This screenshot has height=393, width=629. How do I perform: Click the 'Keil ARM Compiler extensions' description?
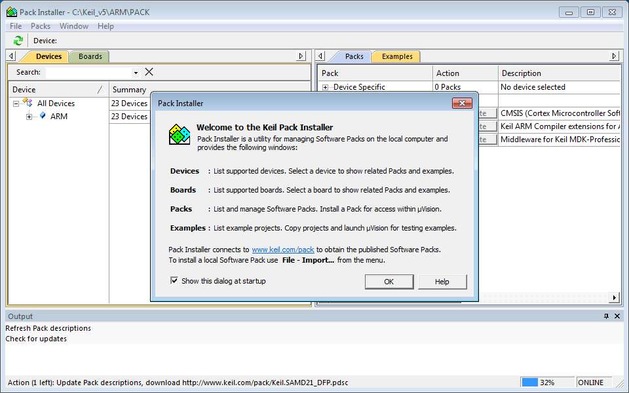pos(560,126)
